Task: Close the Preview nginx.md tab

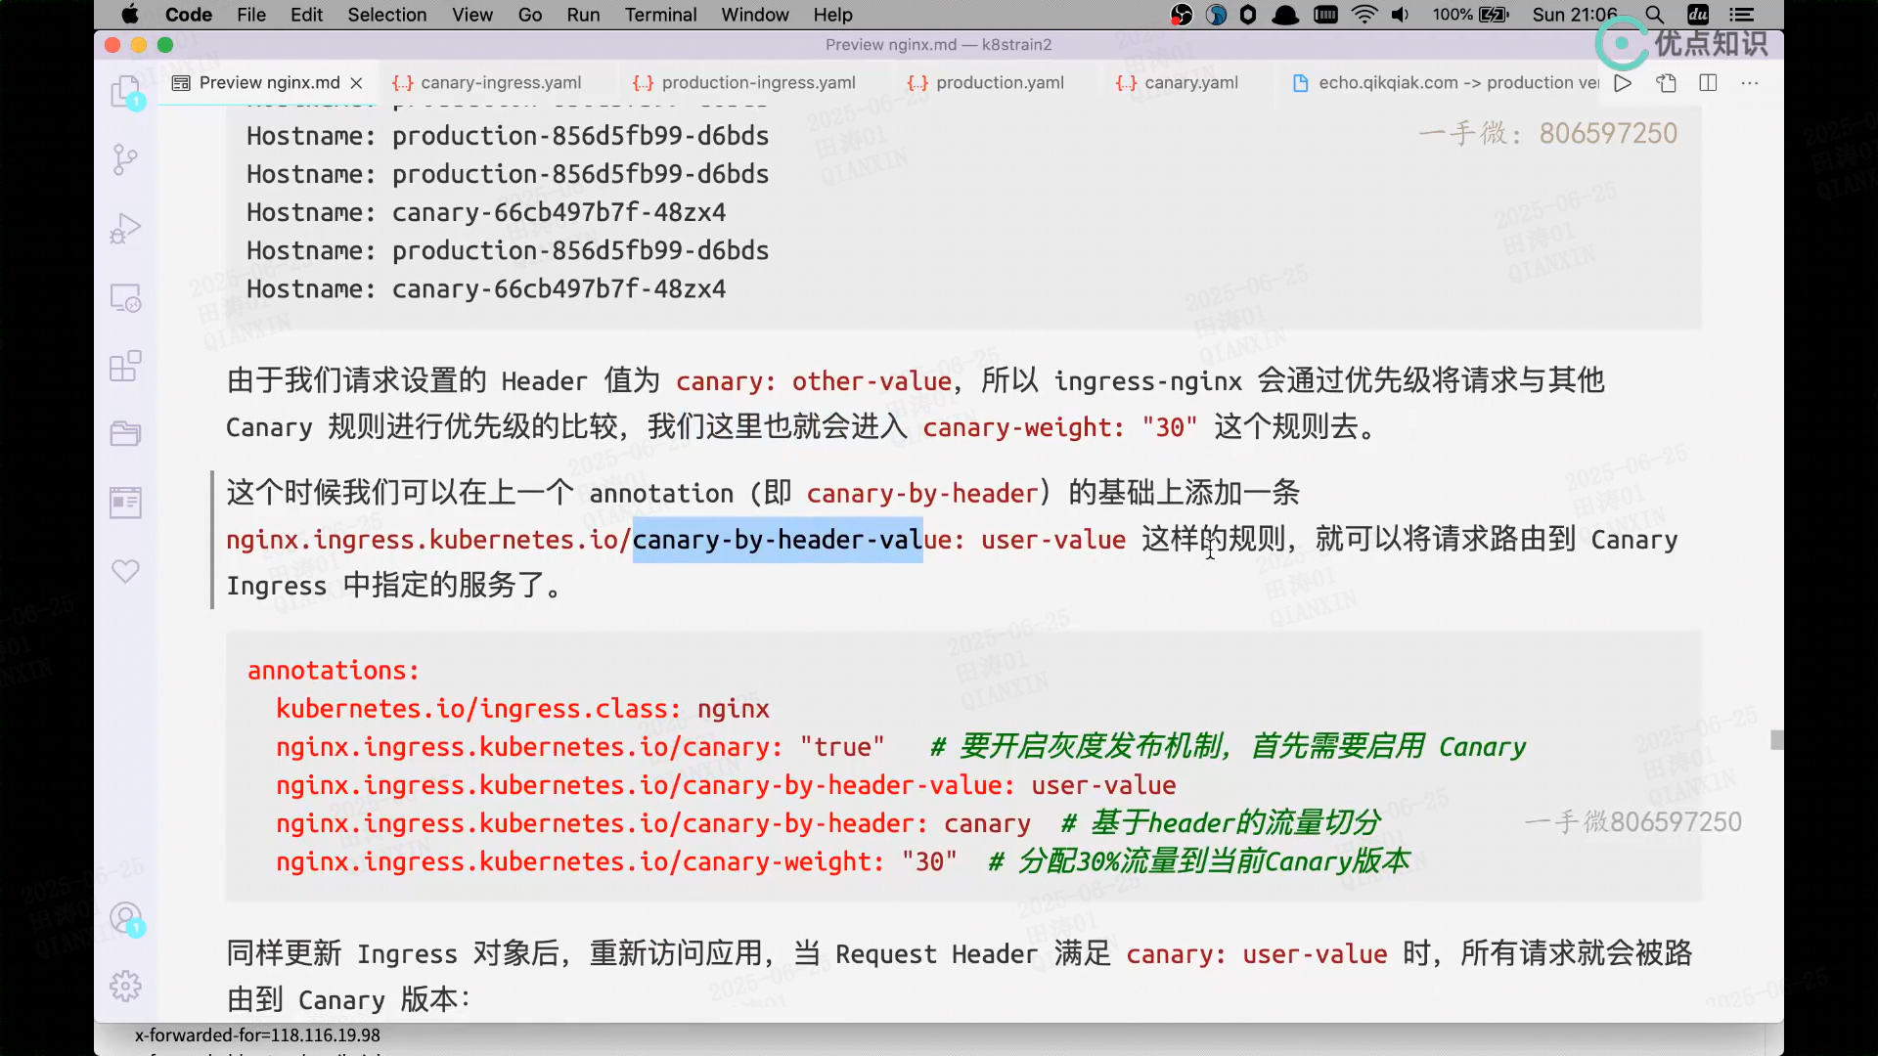Action: coord(356,83)
